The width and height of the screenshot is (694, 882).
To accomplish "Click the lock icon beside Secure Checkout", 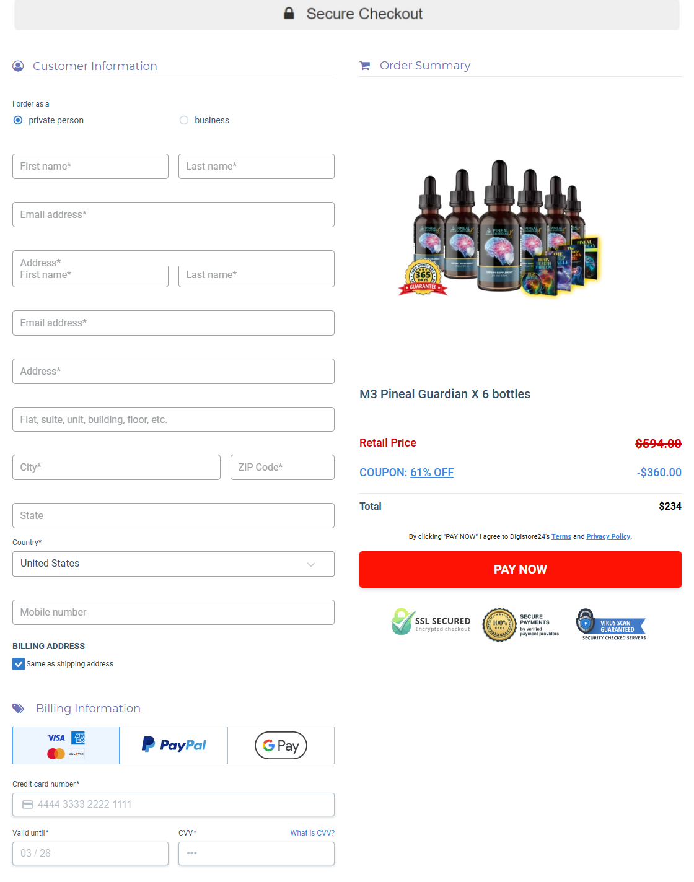I will click(x=289, y=13).
